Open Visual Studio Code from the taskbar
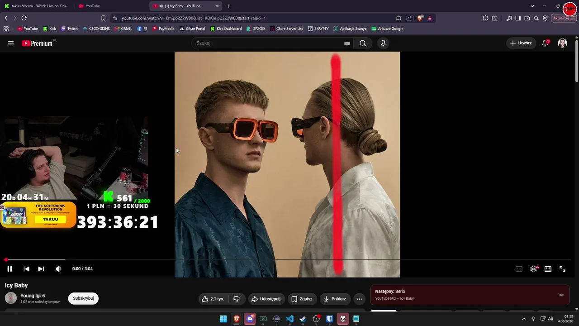 [x=289, y=319]
